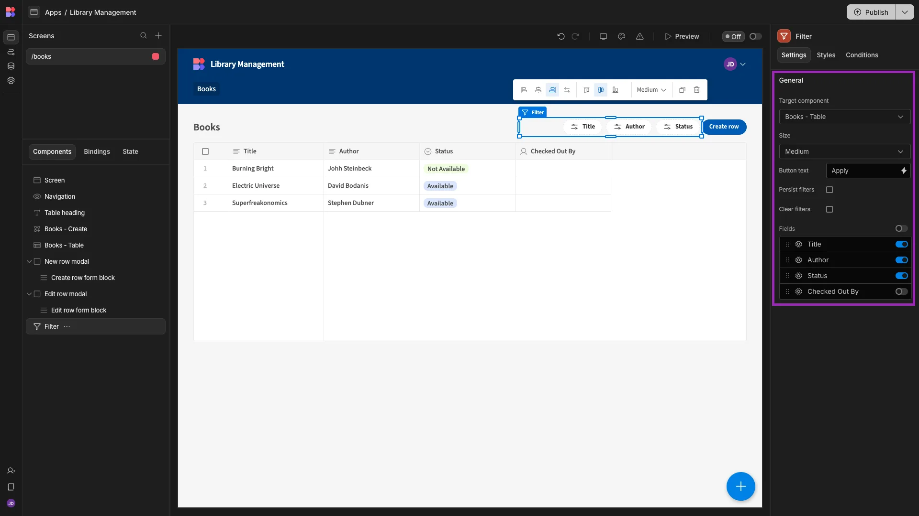This screenshot has width=919, height=516.
Task: Click the blue floating add plus button
Action: [740, 486]
